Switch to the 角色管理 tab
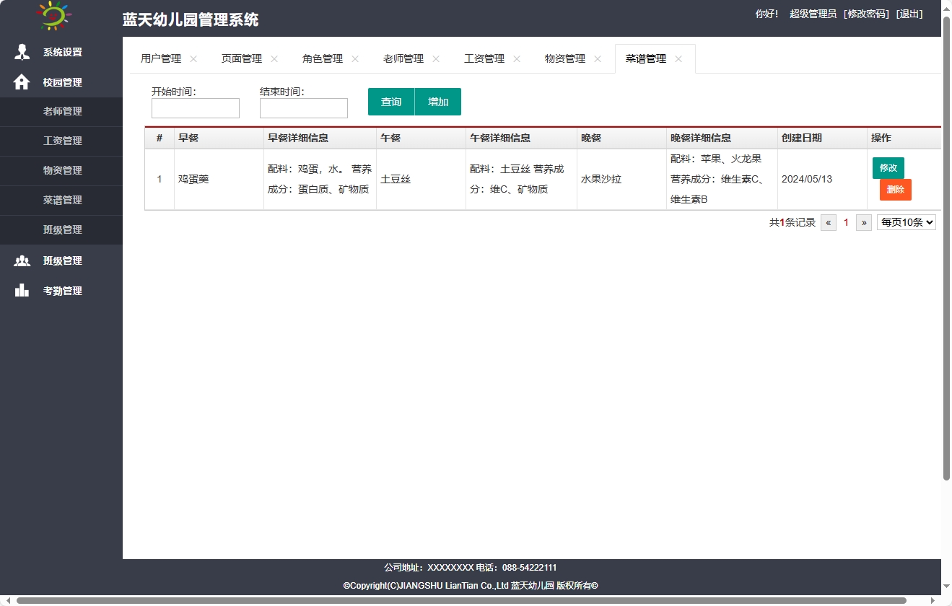This screenshot has height=606, width=952. pyautogui.click(x=322, y=58)
